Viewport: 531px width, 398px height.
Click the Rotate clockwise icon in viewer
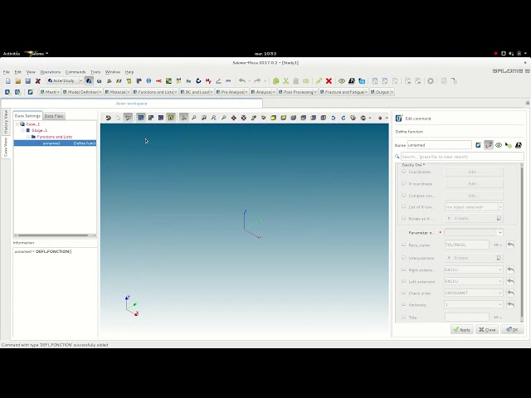coord(343,118)
